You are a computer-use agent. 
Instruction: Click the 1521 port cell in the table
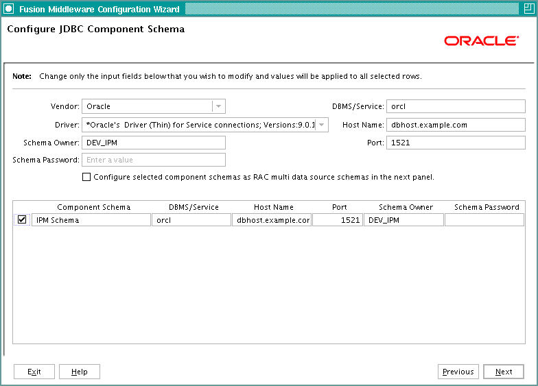(338, 220)
